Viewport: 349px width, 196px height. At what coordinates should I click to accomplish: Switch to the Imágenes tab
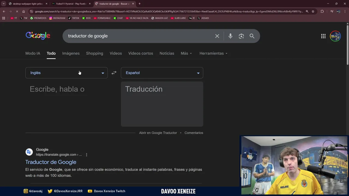pyautogui.click(x=71, y=53)
